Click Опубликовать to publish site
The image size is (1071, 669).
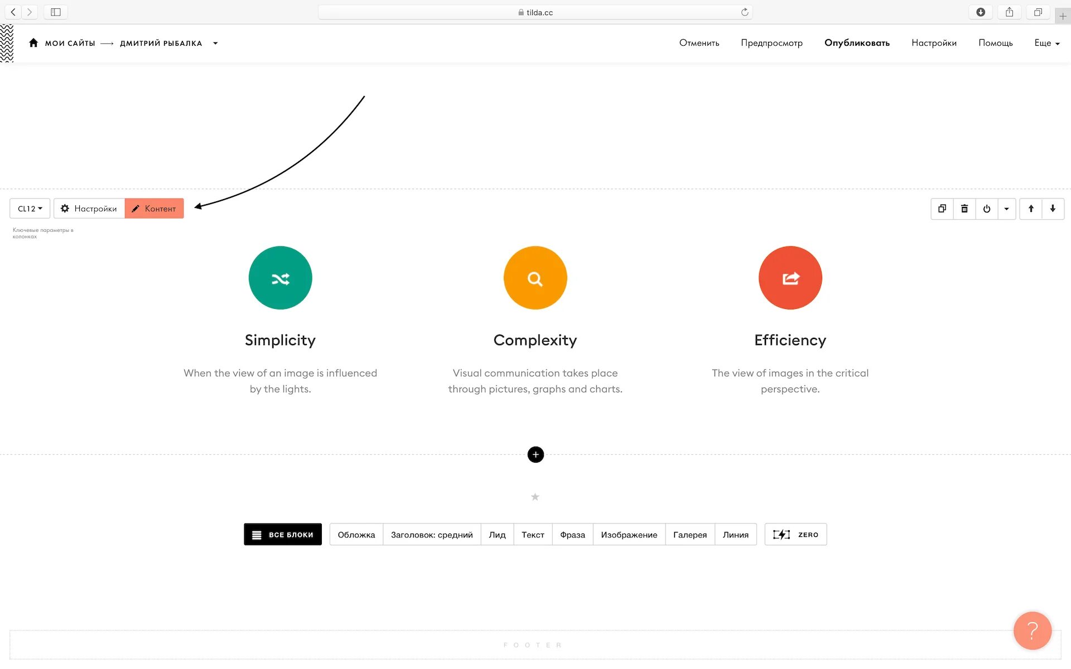pyautogui.click(x=857, y=42)
